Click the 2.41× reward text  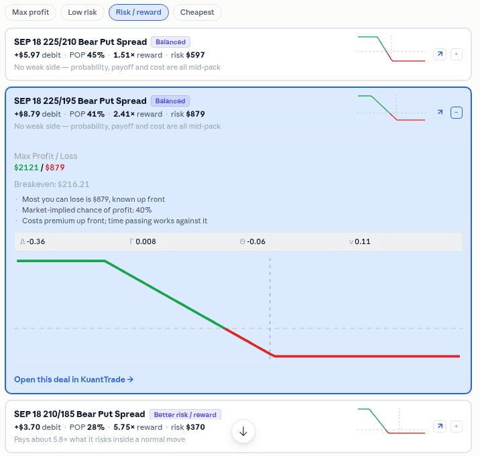(137, 114)
